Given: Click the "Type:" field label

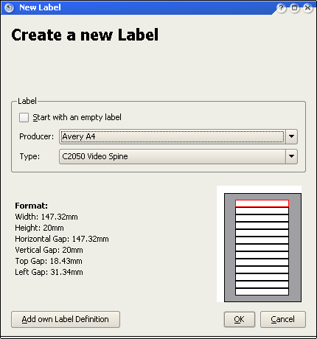Looking at the screenshot, I should 29,156.
